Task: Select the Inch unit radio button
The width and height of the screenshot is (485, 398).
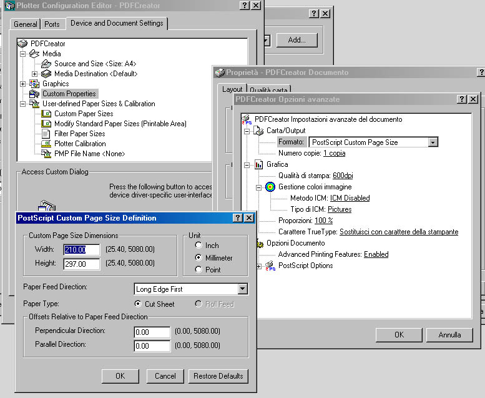Action: [198, 246]
